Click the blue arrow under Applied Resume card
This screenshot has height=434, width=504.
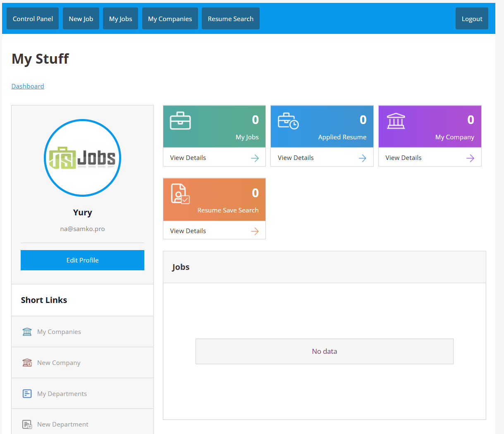[362, 158]
